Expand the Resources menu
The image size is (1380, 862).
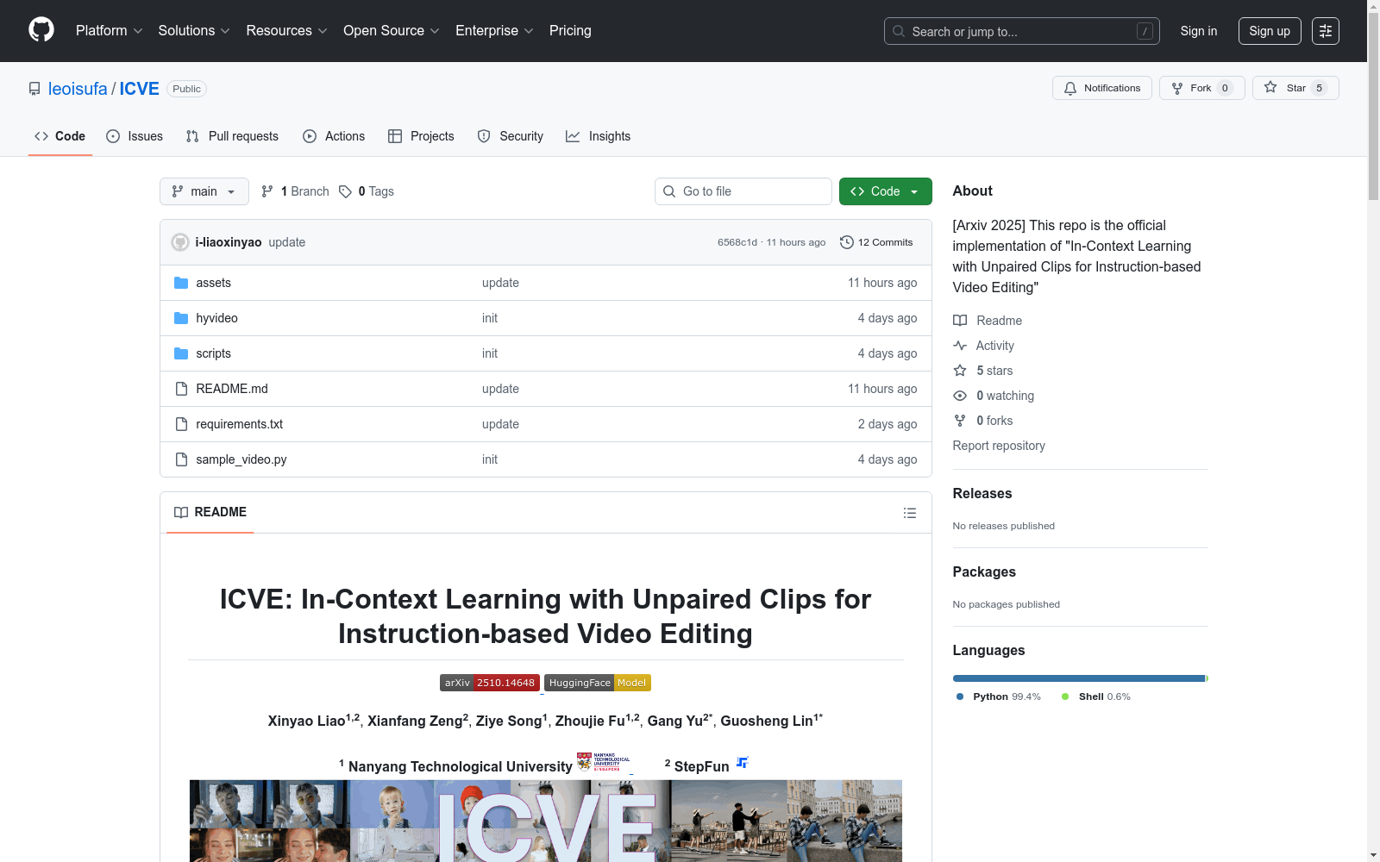(287, 30)
